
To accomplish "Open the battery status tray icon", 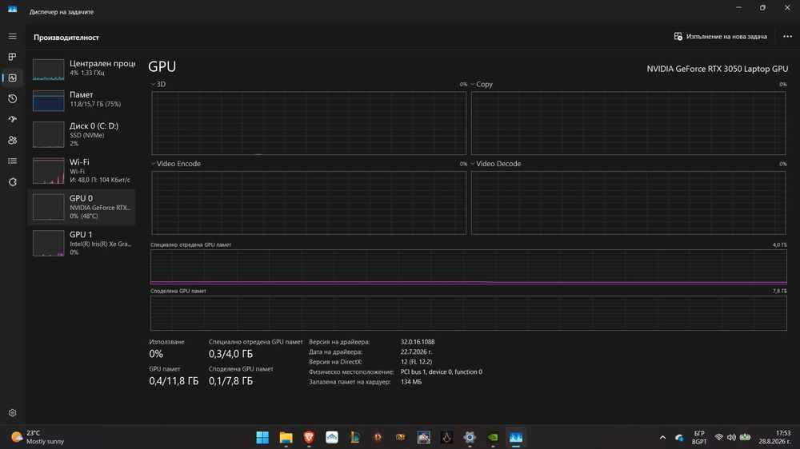I will point(745,437).
